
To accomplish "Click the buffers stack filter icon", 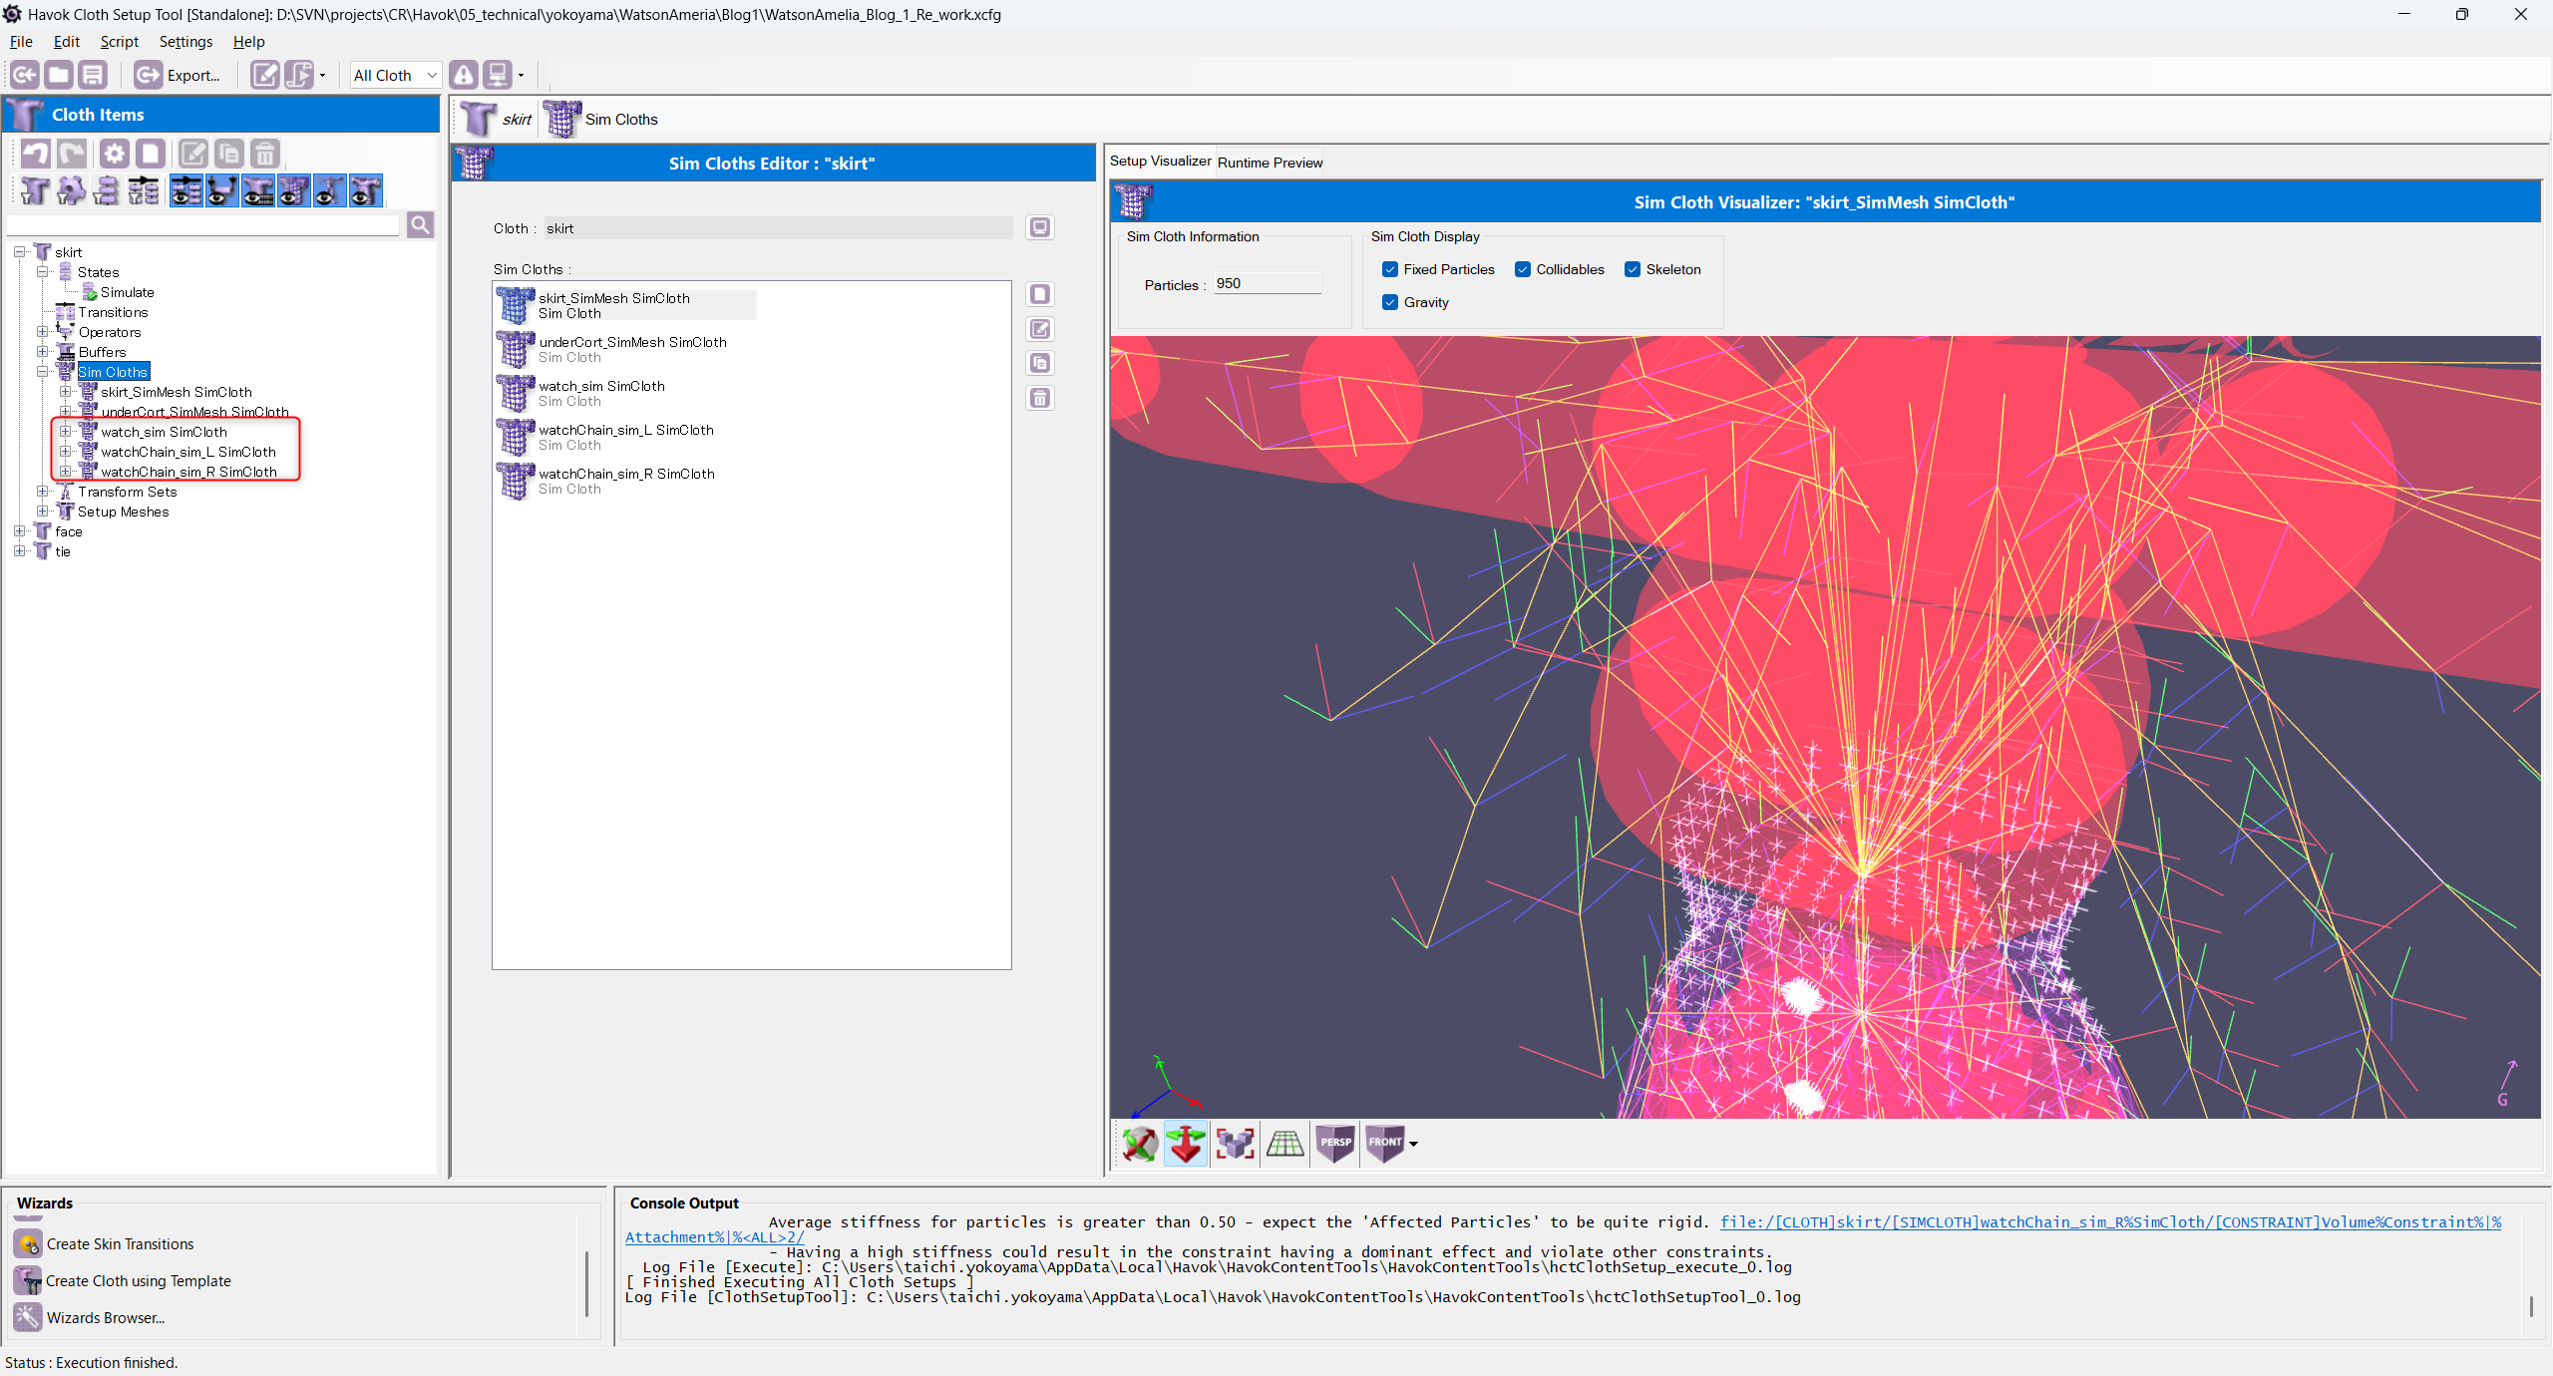I will click(x=107, y=190).
